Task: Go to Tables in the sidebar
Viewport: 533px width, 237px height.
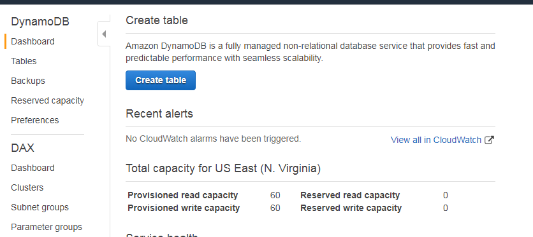Action: tap(24, 61)
